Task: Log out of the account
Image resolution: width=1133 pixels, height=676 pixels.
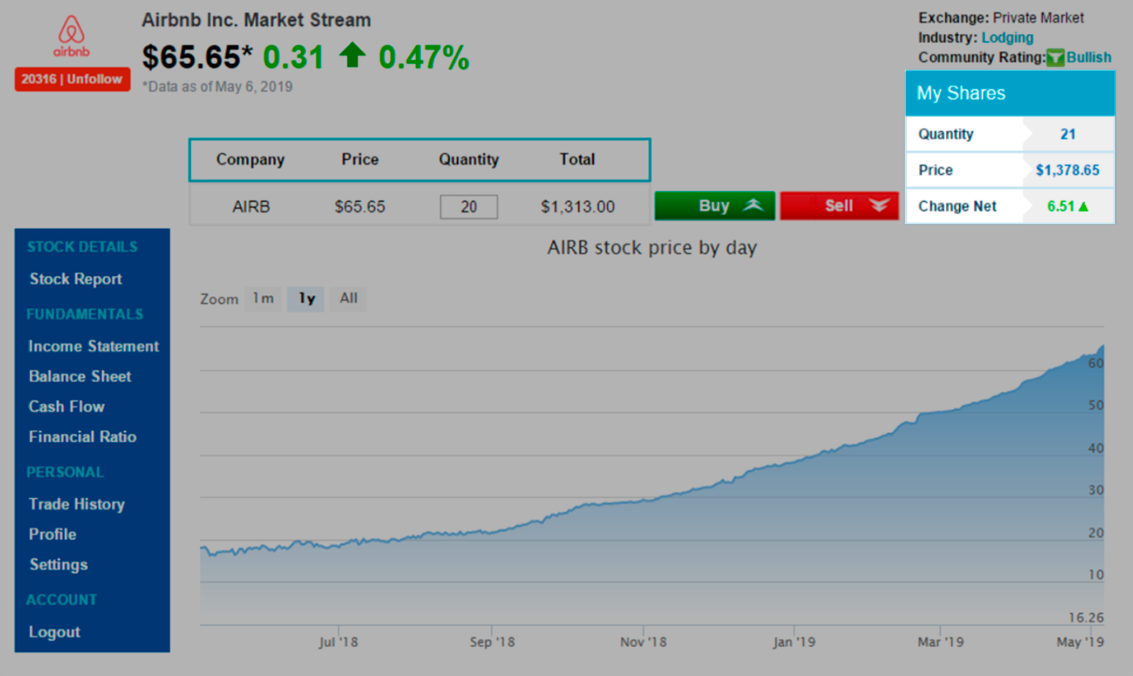Action: click(x=54, y=632)
